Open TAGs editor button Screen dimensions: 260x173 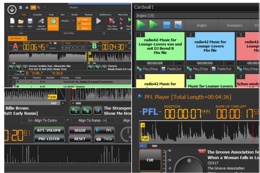tap(104, 139)
